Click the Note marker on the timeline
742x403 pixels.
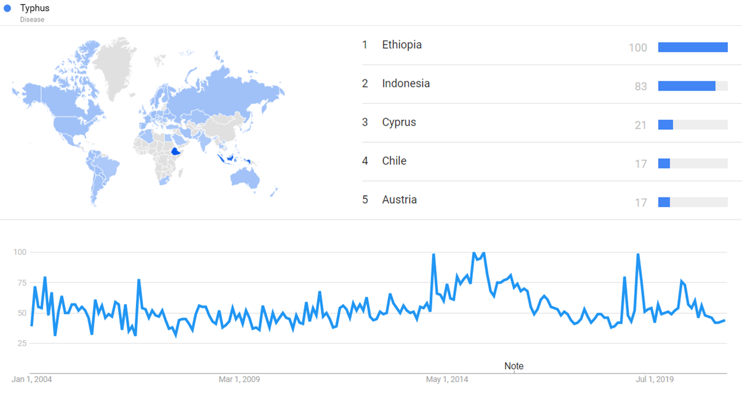[x=514, y=366]
